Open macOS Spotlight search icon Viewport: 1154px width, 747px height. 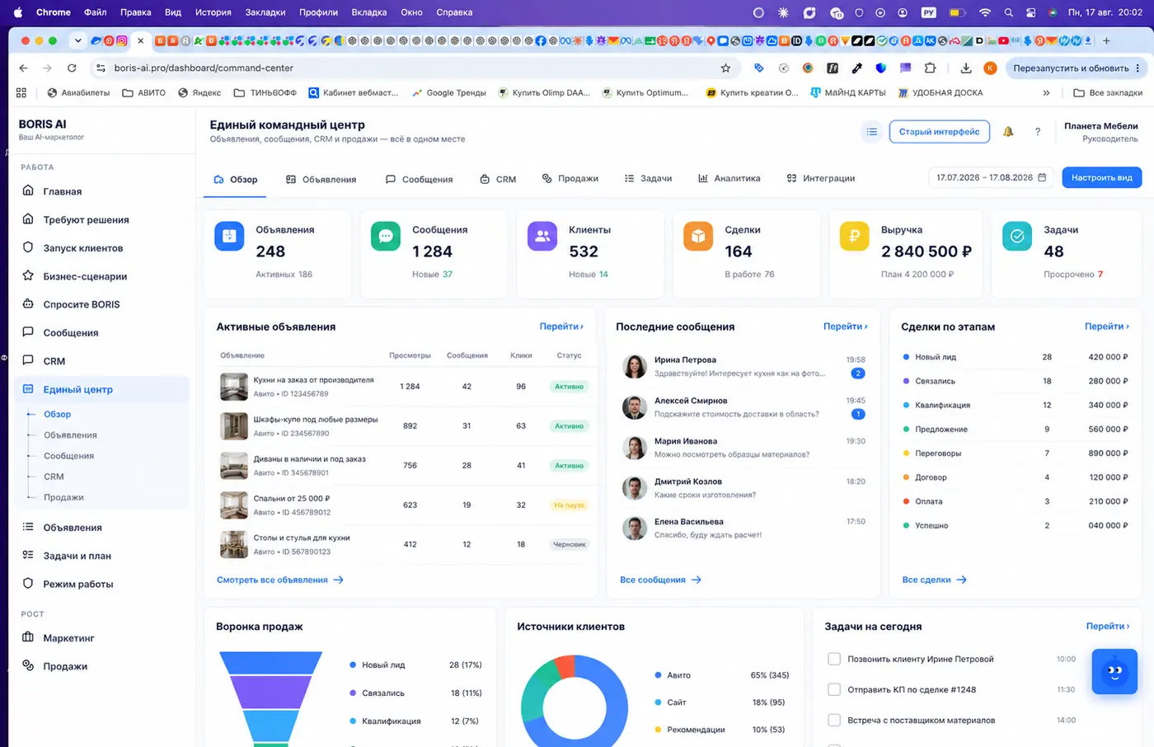coord(1008,12)
